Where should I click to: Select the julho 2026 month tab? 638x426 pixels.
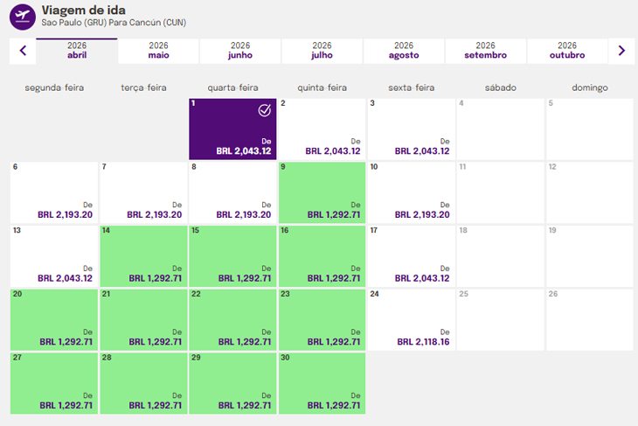point(322,51)
